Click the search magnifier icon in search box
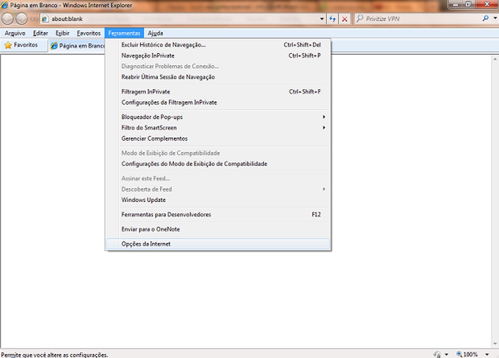499x358 pixels. point(486,19)
